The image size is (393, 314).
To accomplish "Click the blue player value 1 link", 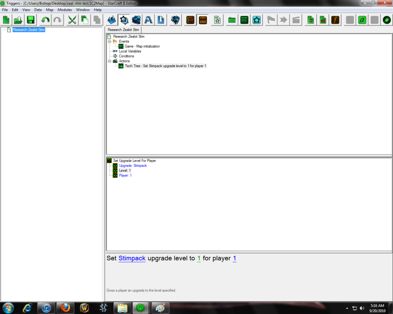I will (234, 258).
